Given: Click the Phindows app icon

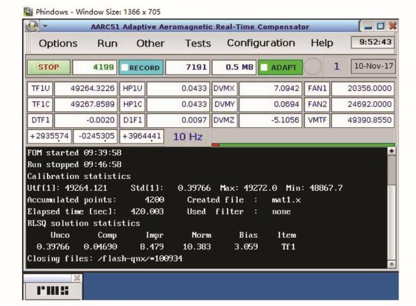Looking at the screenshot, I should click(x=28, y=12).
